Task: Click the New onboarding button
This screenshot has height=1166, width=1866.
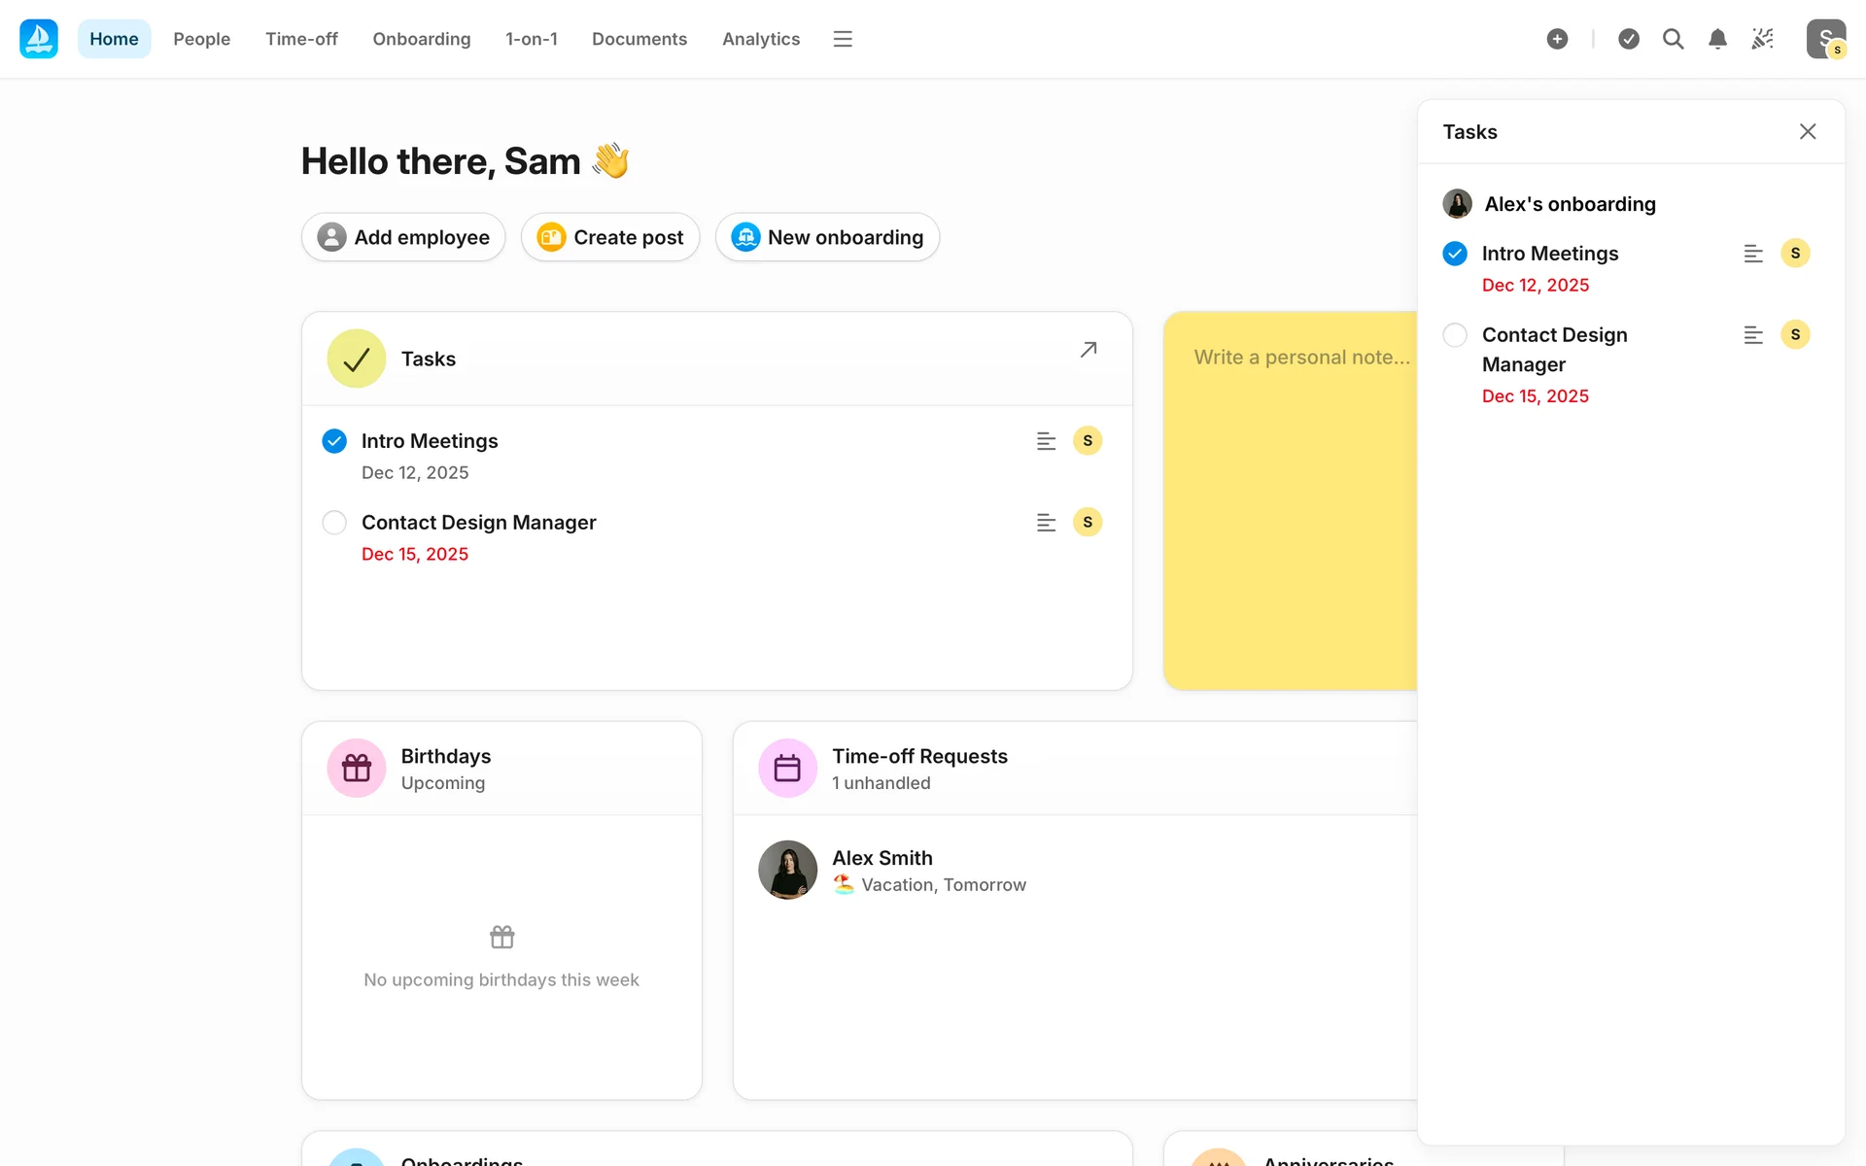Action: point(827,237)
